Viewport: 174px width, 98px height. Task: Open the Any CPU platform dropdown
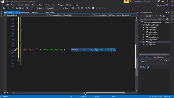click(54, 8)
